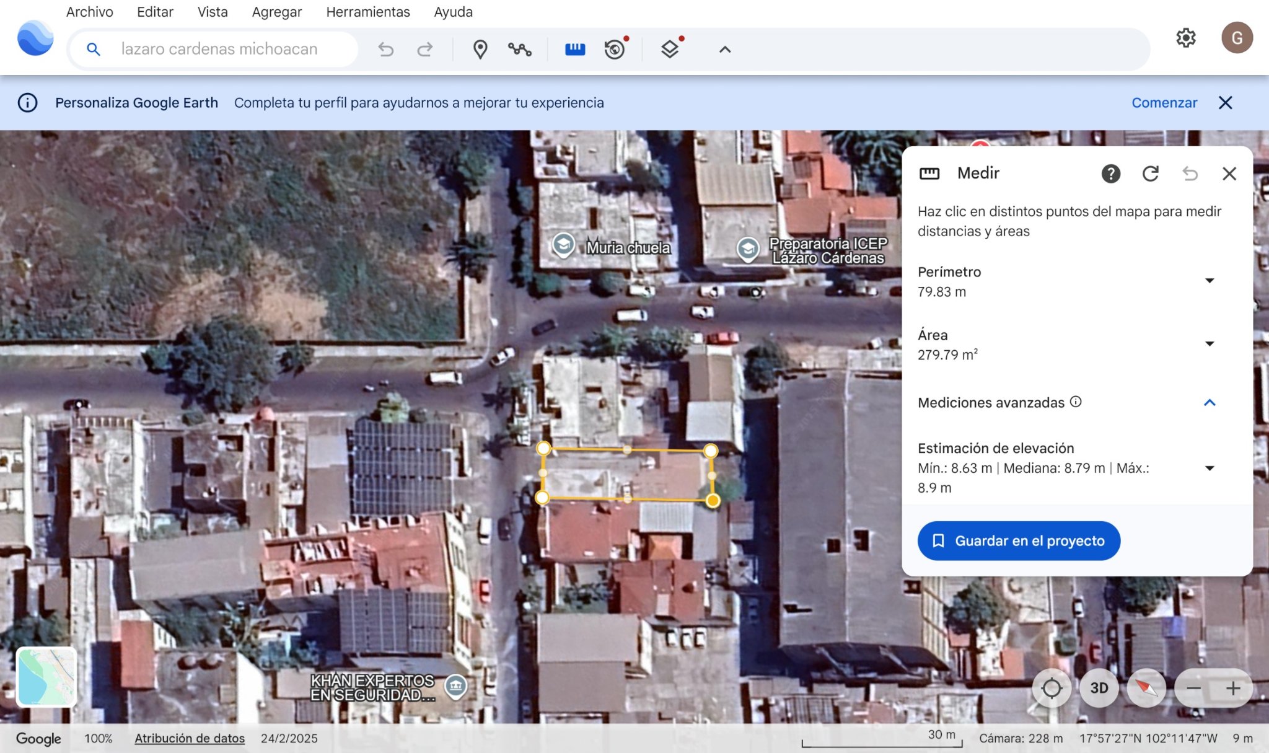This screenshot has width=1269, height=753.
Task: Open the historical imagery tool
Action: (x=615, y=49)
